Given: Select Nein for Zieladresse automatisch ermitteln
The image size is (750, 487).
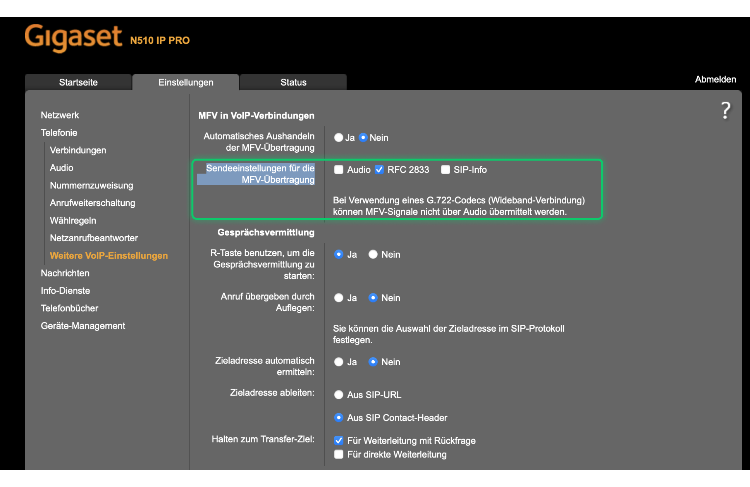Looking at the screenshot, I should [373, 362].
